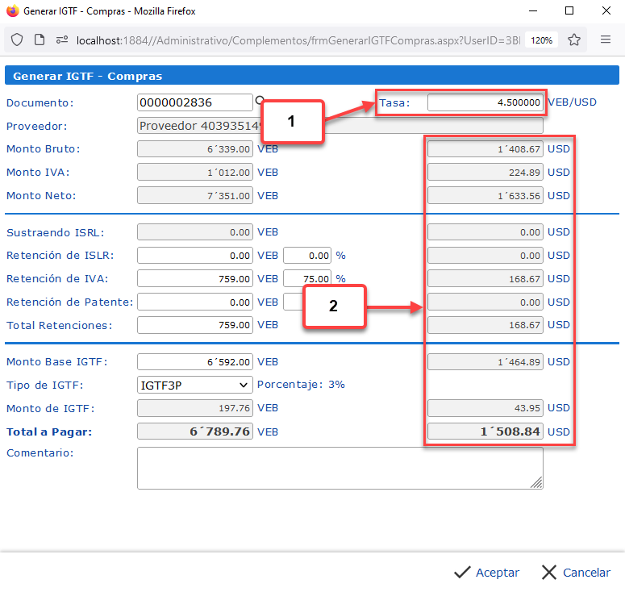Click the Monto Base IGTF VEB field
Screen dimensions: 625x592
click(195, 361)
